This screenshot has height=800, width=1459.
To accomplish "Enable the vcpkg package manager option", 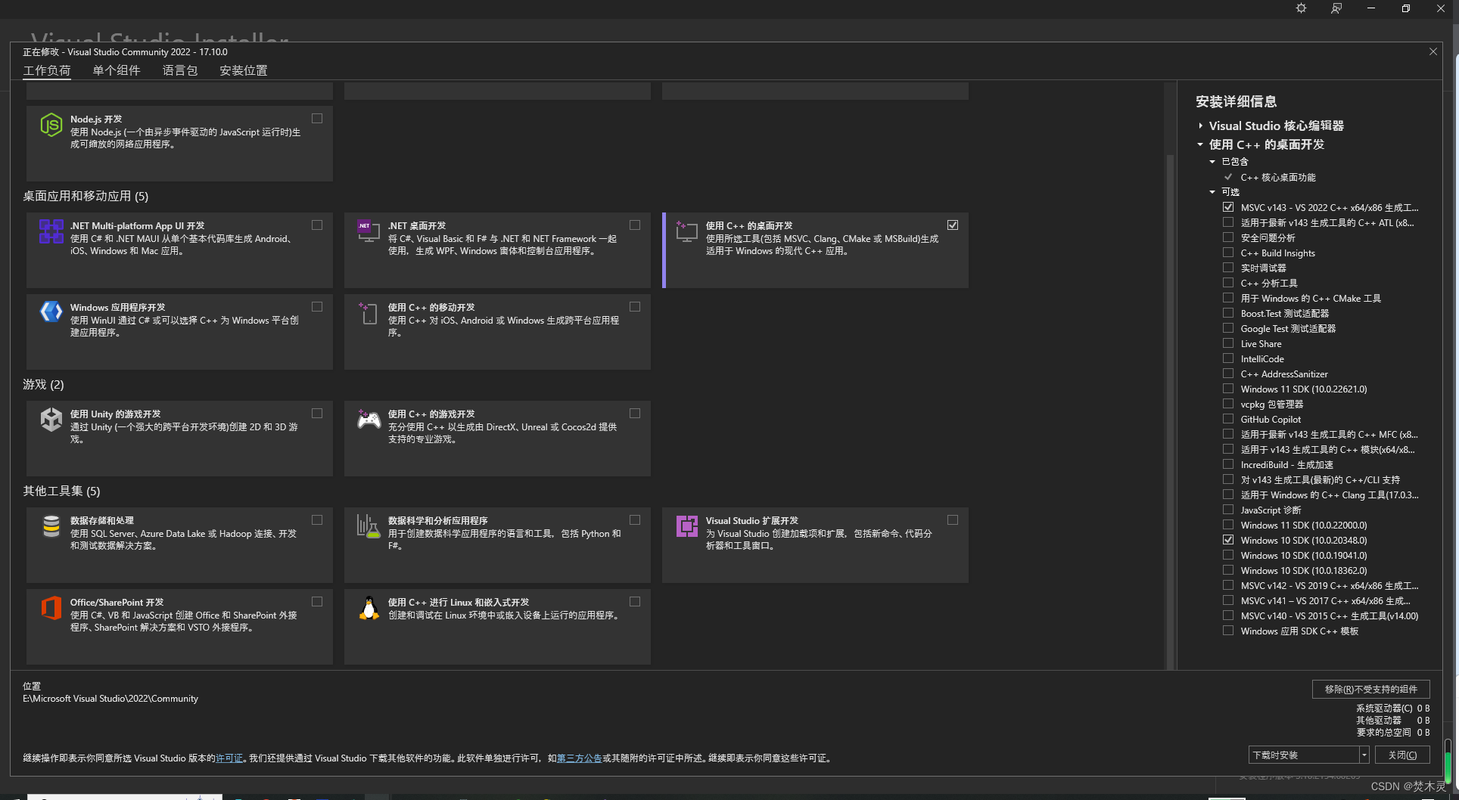I will (1228, 404).
